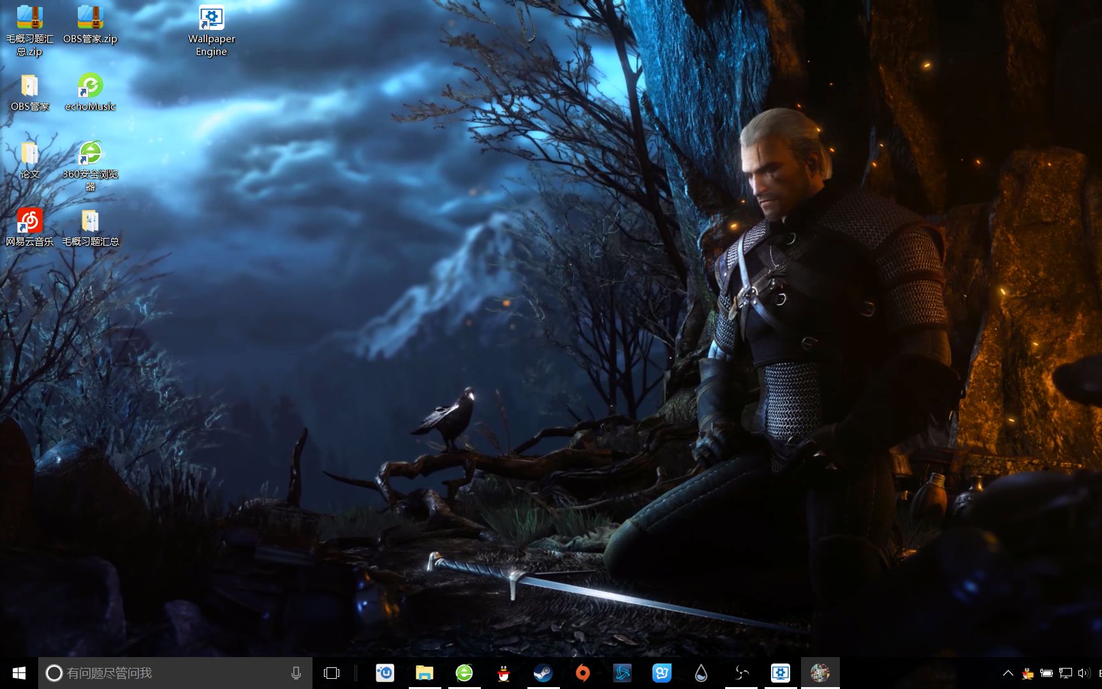Open volume control in system tray
This screenshot has width=1102, height=689.
[1084, 673]
